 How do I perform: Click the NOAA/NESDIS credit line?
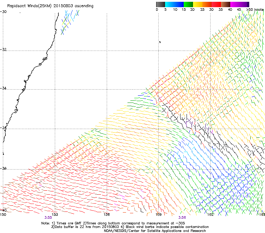click(155, 231)
